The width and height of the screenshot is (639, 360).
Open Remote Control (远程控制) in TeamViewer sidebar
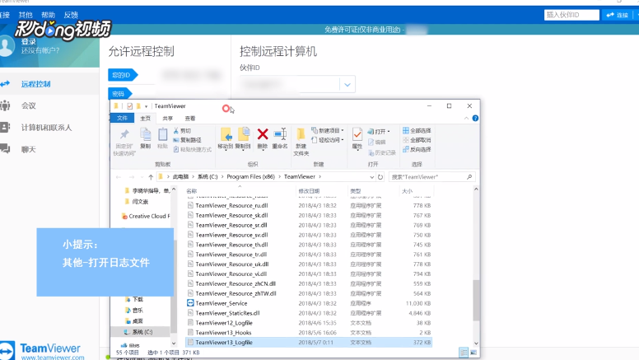pos(36,84)
